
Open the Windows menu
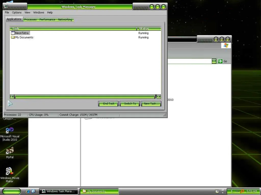(x=39, y=12)
